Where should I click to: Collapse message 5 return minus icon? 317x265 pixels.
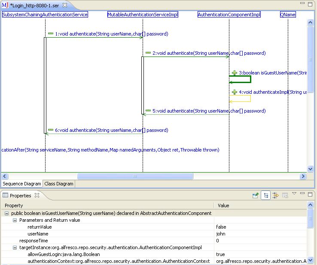(148, 110)
